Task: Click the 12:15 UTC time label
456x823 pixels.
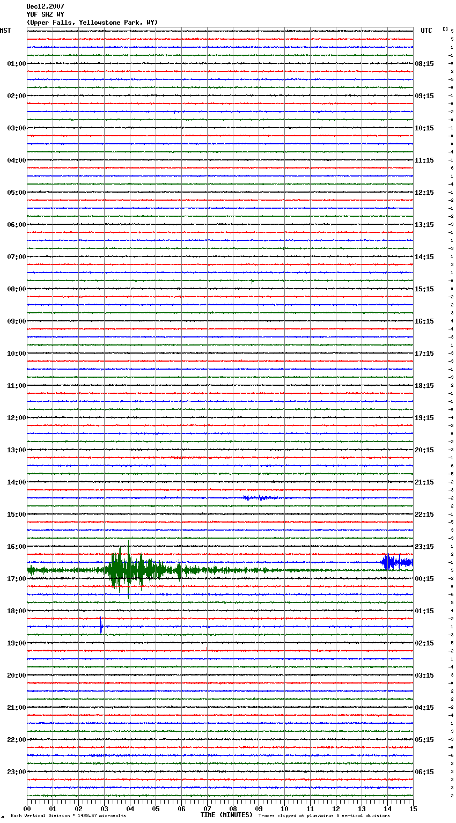Action: (x=424, y=193)
